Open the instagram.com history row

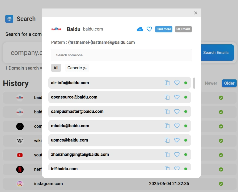tap(120, 184)
